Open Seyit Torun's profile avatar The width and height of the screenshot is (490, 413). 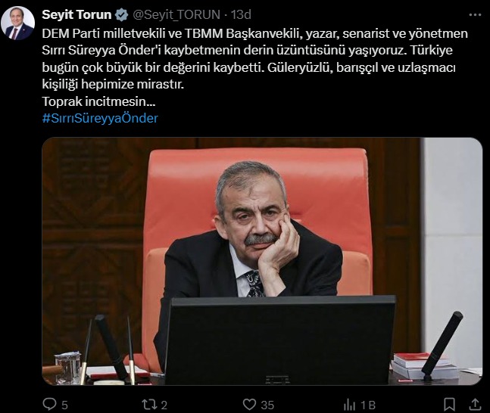coord(17,23)
